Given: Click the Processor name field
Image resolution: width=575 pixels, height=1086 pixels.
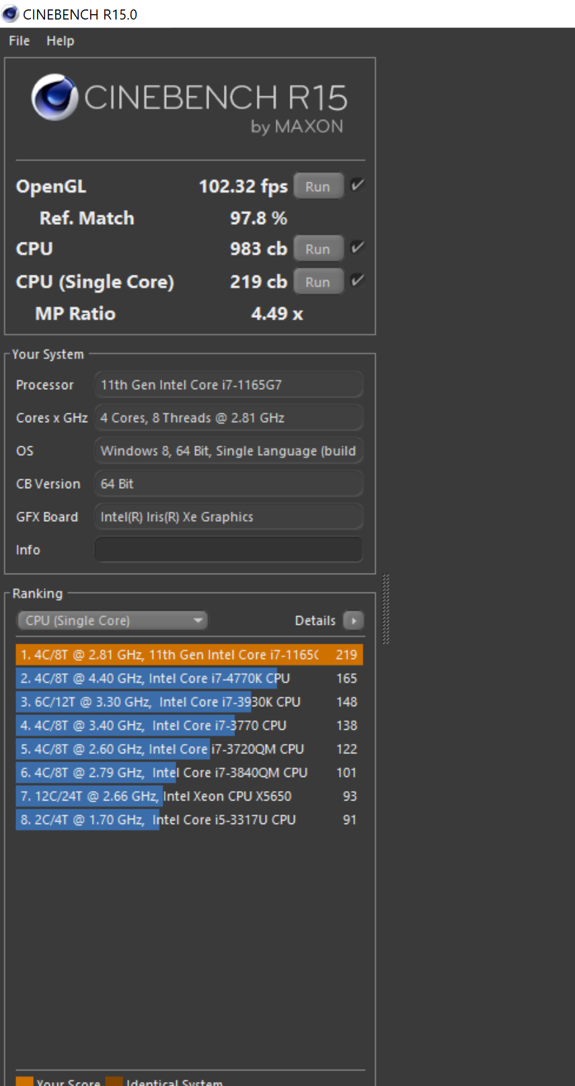Looking at the screenshot, I should (x=229, y=384).
